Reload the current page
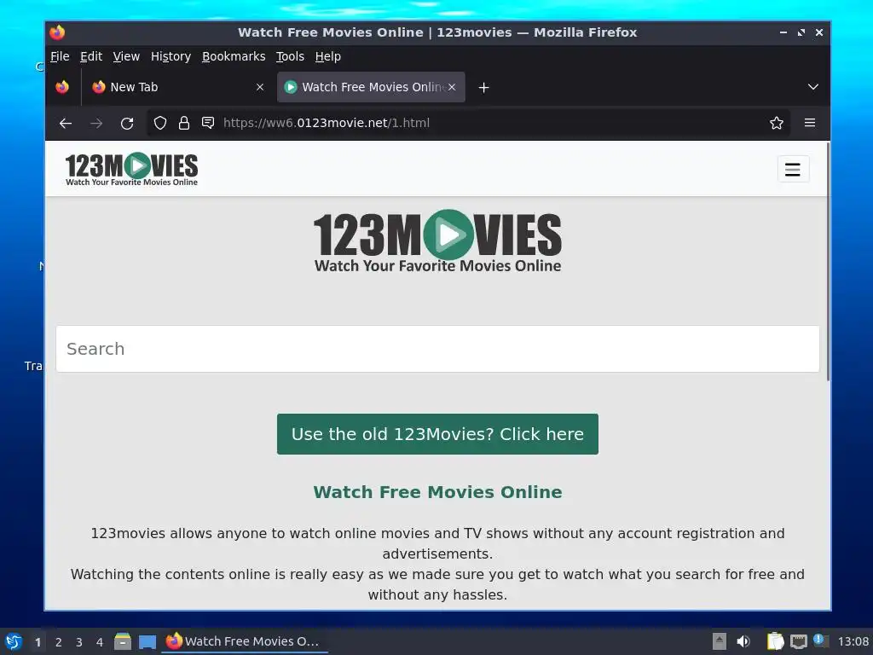Viewport: 873px width, 655px height. 127,123
